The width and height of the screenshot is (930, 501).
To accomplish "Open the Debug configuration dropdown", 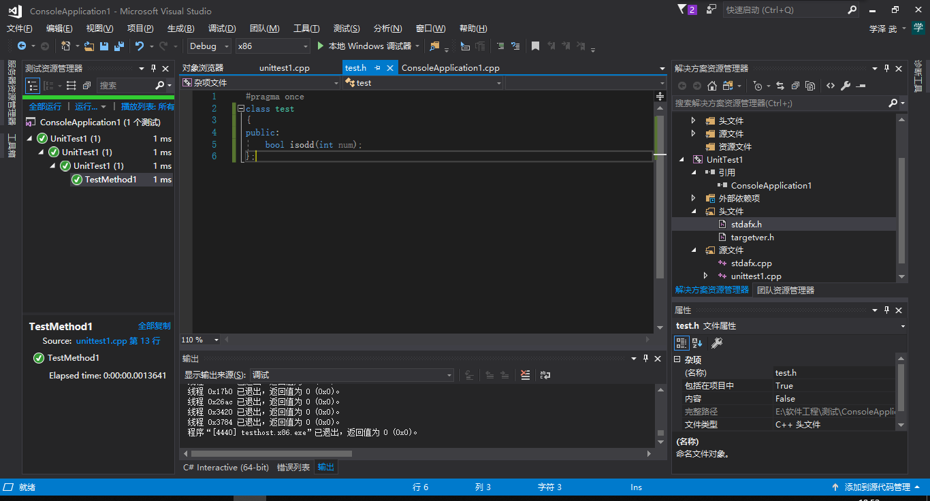I will tap(208, 46).
